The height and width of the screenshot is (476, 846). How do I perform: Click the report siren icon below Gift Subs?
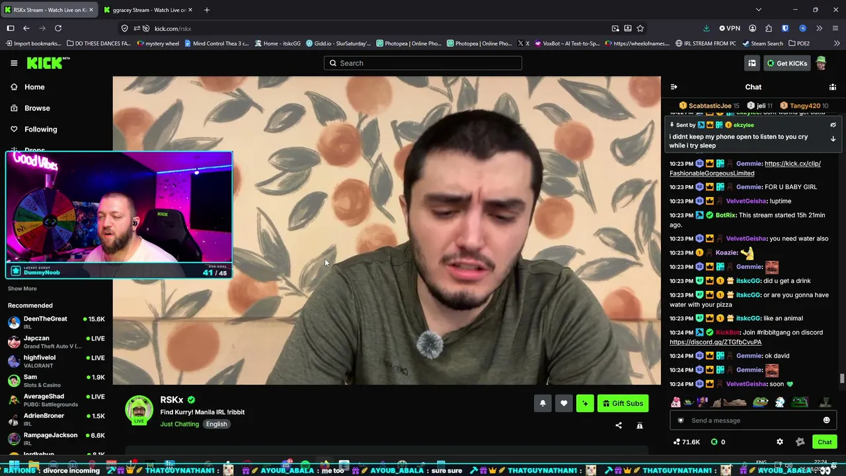click(x=640, y=425)
